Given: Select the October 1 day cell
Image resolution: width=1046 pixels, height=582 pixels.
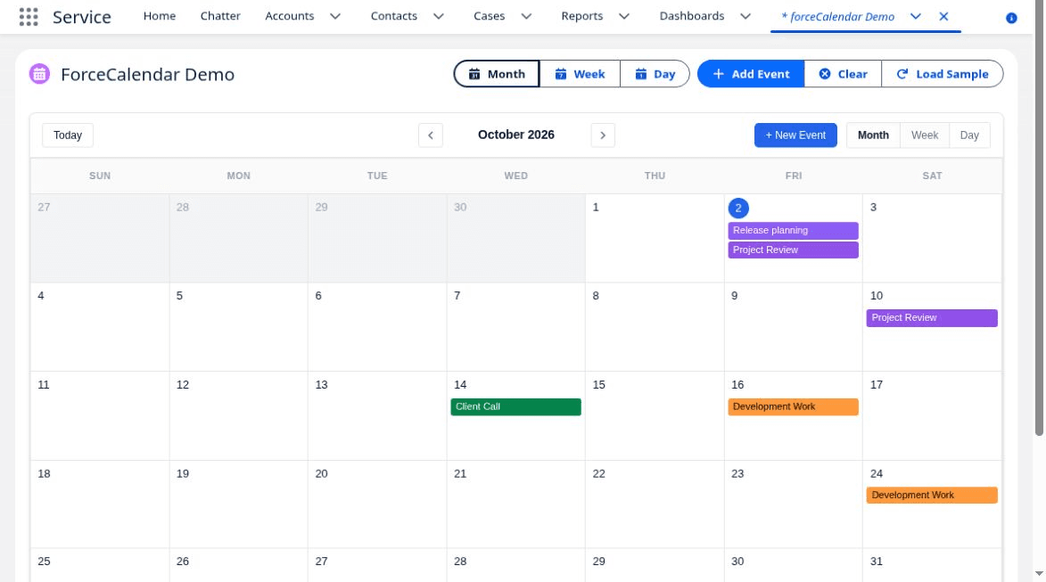Looking at the screenshot, I should pyautogui.click(x=655, y=238).
